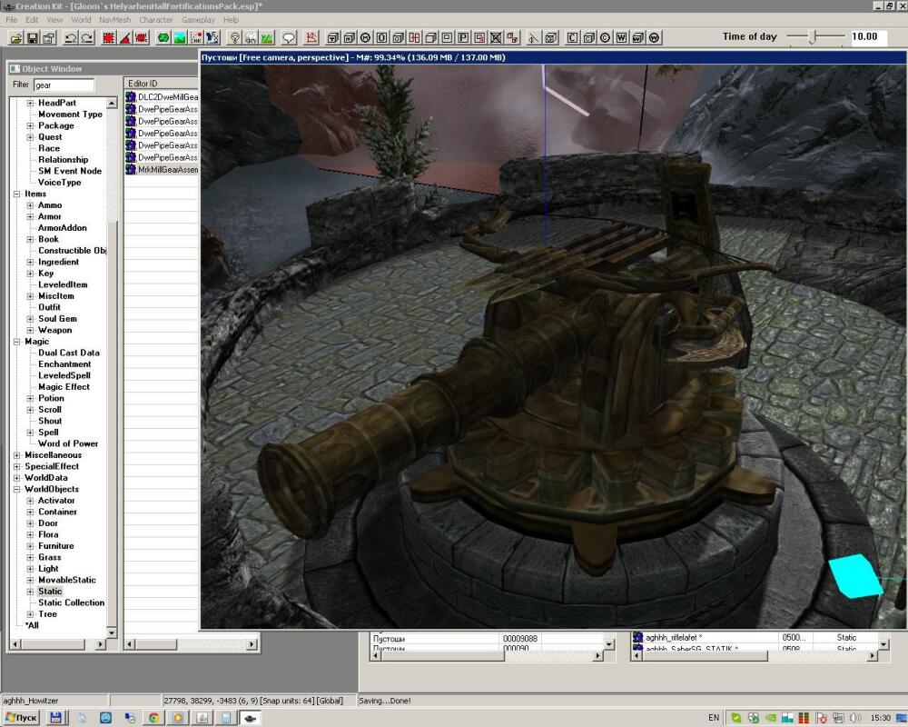The height and width of the screenshot is (727, 908).
Task: Click the NavMesh editing toolbar icon
Action: tap(311, 38)
